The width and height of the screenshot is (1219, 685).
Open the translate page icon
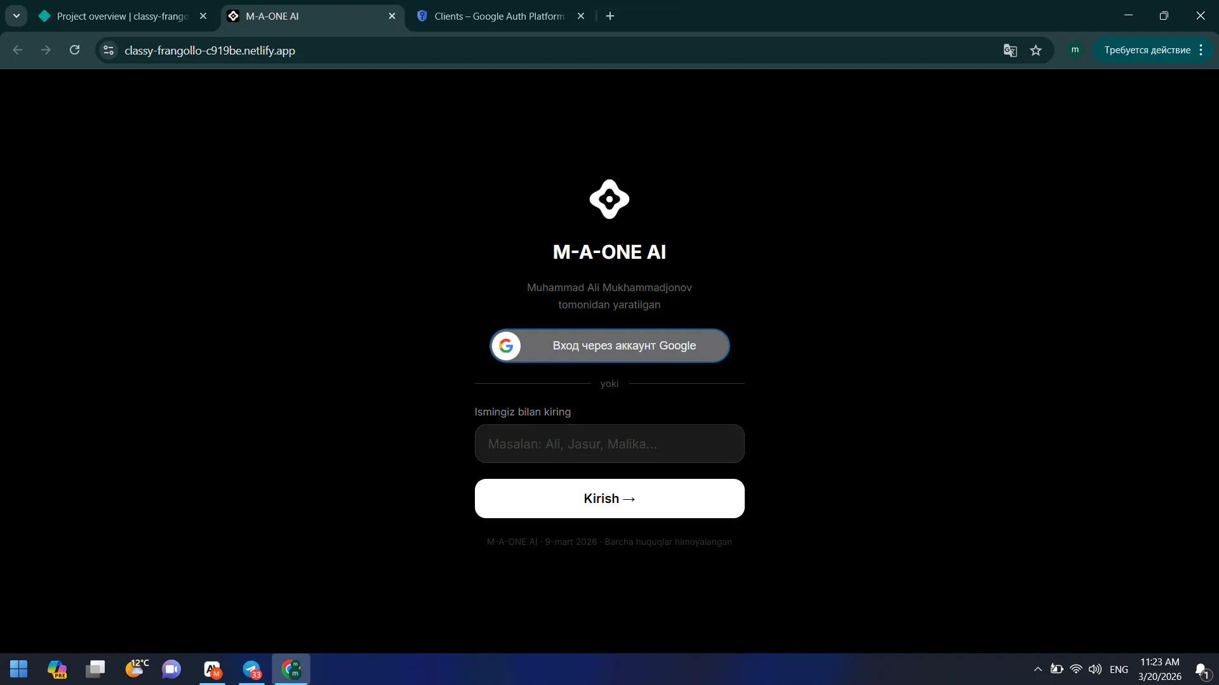[1010, 50]
